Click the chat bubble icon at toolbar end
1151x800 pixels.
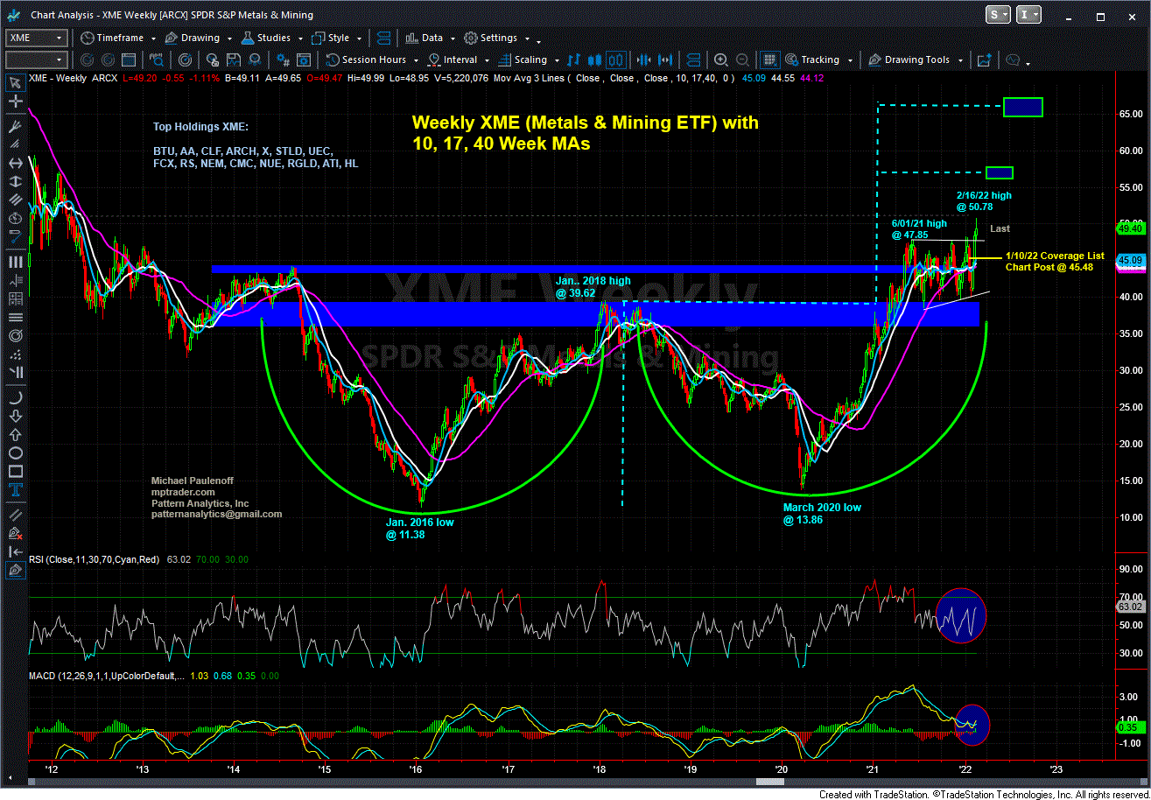click(x=1013, y=60)
